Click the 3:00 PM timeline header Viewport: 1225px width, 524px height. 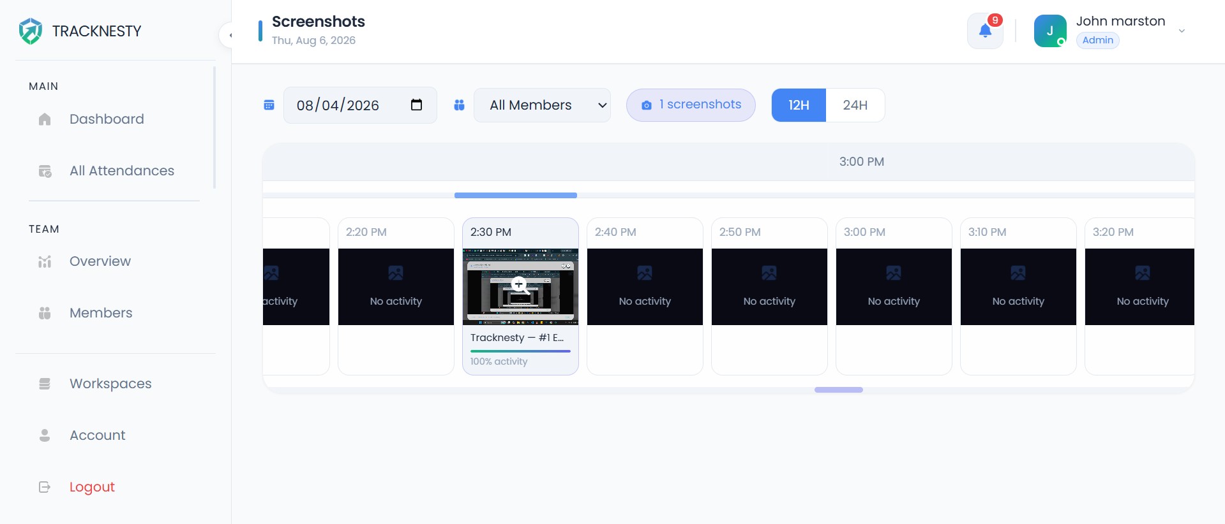click(862, 162)
